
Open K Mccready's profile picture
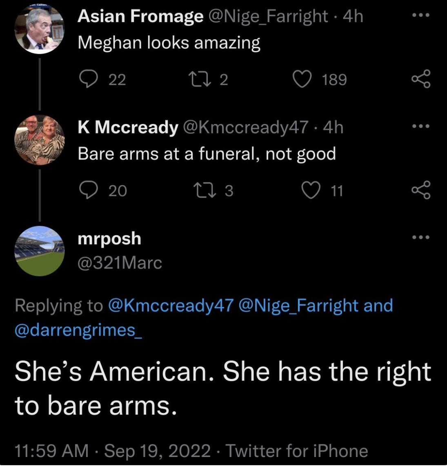pyautogui.click(x=40, y=140)
